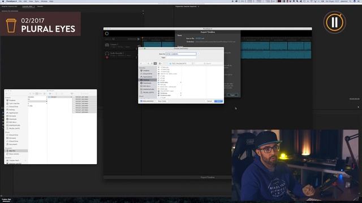Image resolution: width=362 pixels, height=203 pixels.
Task: Collapse save dialog with the arrow beside filename
Action: coord(199,54)
